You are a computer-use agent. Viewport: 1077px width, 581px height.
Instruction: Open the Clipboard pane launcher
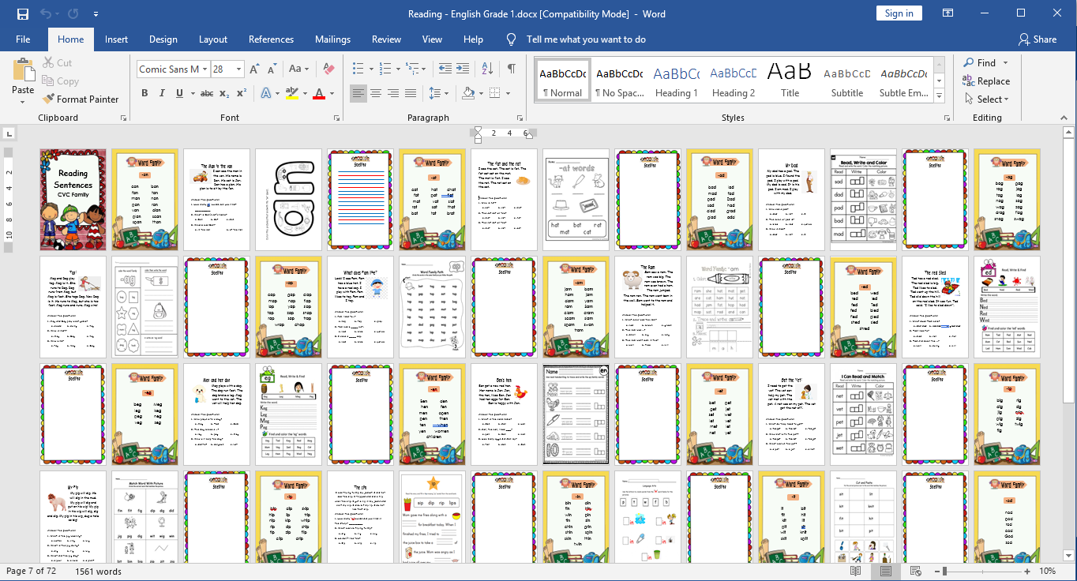point(124,118)
